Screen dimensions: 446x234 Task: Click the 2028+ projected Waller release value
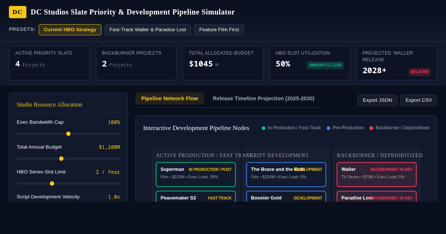tap(374, 71)
